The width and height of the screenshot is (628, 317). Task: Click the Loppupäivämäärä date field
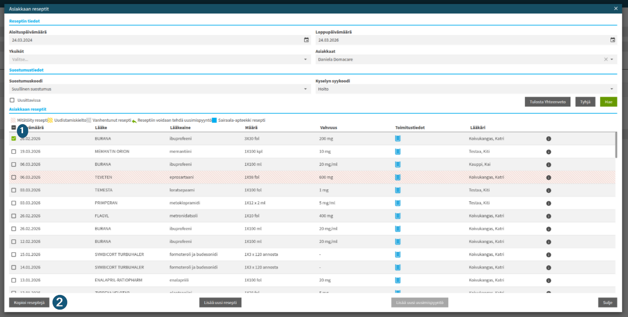point(466,40)
